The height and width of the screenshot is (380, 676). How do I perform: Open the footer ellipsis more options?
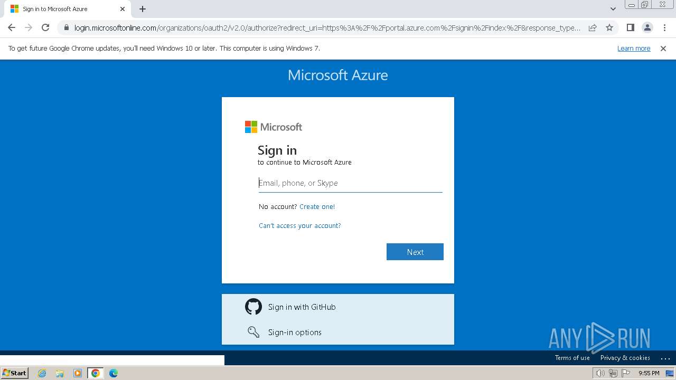point(665,358)
